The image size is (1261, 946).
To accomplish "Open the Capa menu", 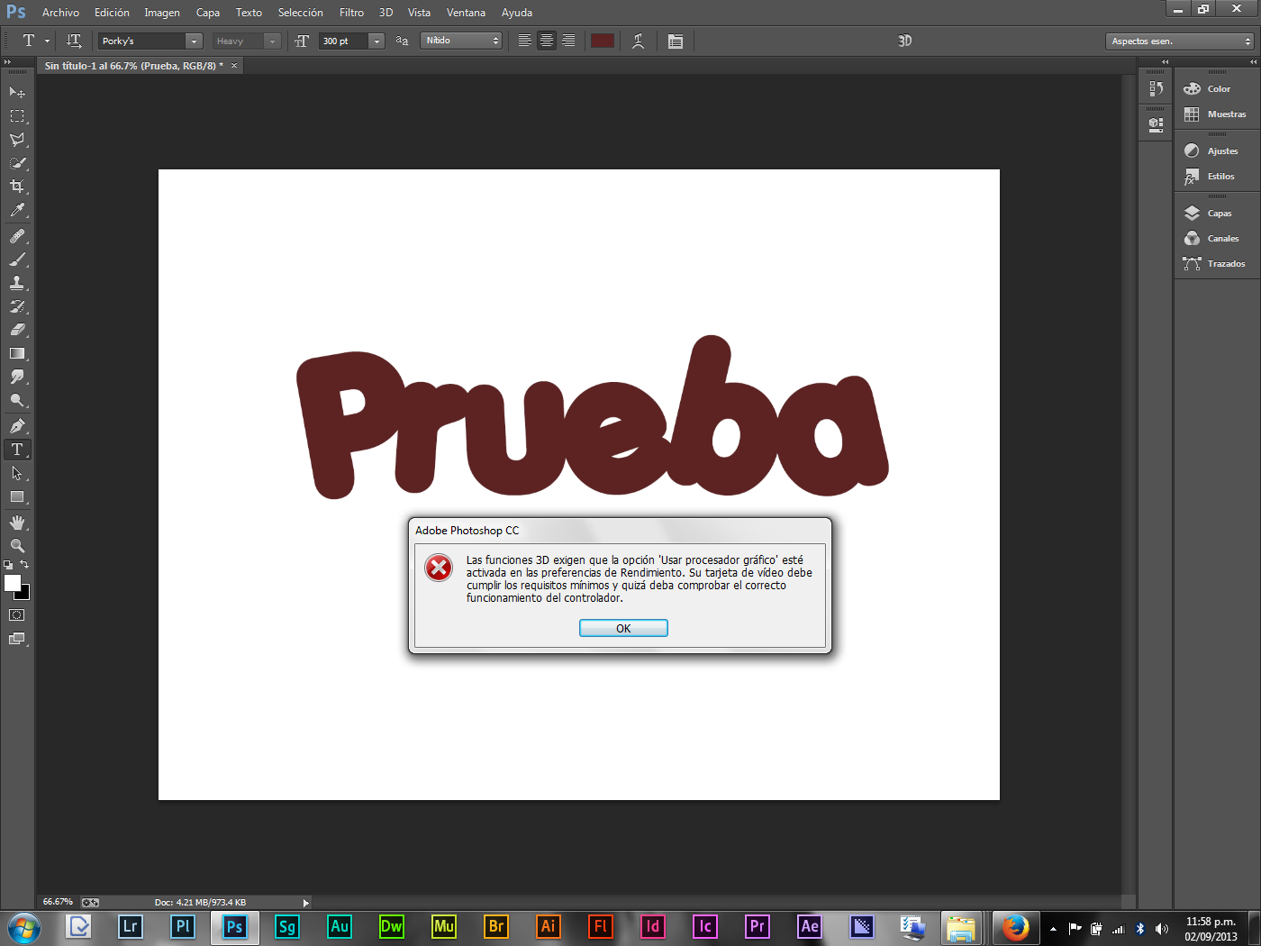I will [x=208, y=13].
